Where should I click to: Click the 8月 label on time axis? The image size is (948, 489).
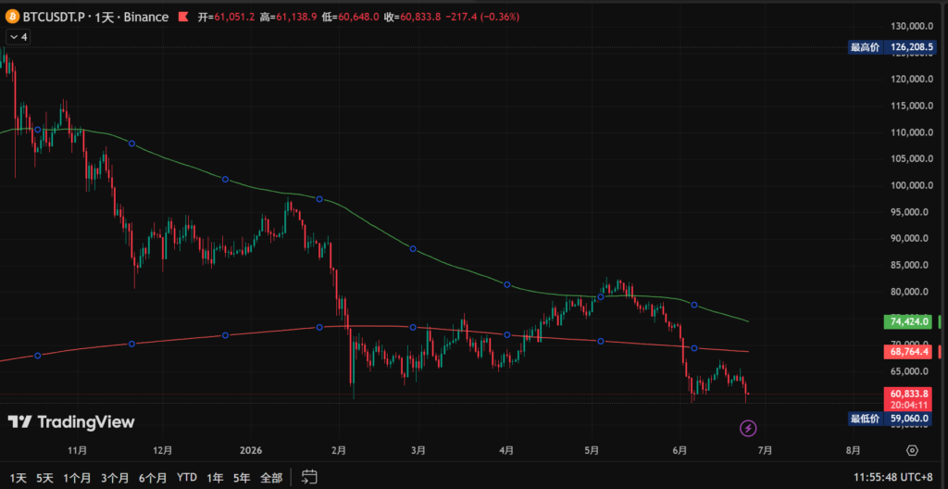[853, 450]
